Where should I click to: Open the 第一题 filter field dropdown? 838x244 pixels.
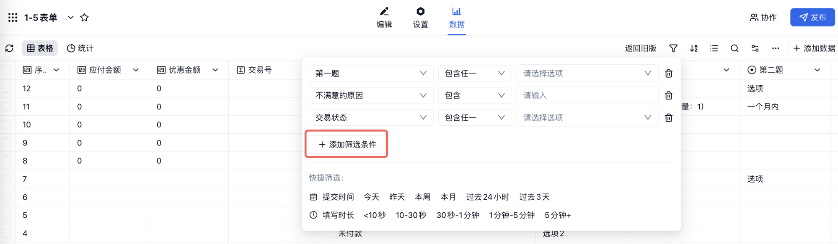371,73
